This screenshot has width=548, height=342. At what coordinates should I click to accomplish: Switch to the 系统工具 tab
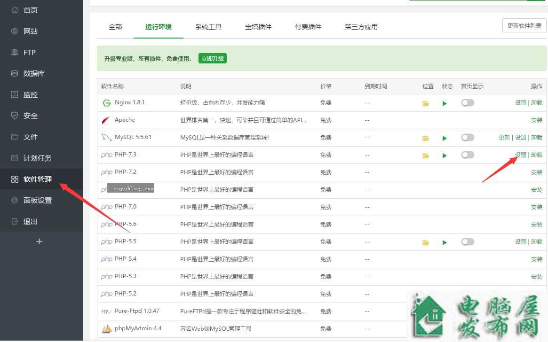coord(208,27)
